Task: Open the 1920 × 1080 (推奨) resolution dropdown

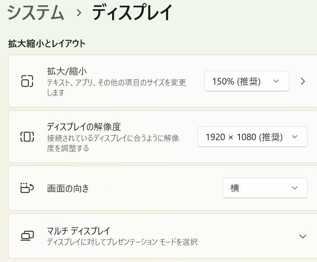Action: 252,137
